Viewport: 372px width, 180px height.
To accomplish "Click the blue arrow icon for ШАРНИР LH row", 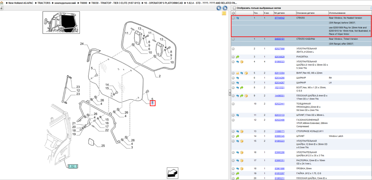I will [x=237, y=83].
